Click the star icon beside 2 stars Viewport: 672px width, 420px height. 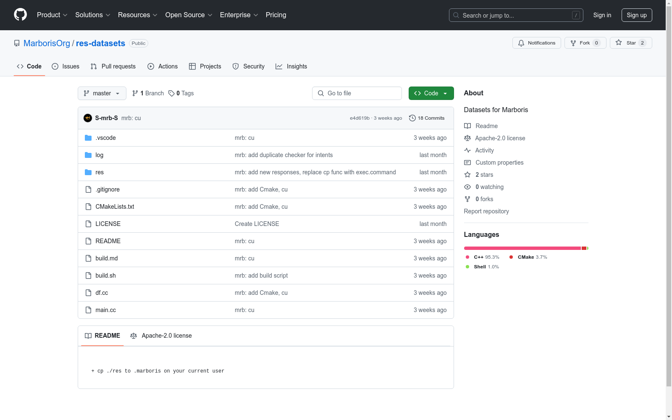467,175
